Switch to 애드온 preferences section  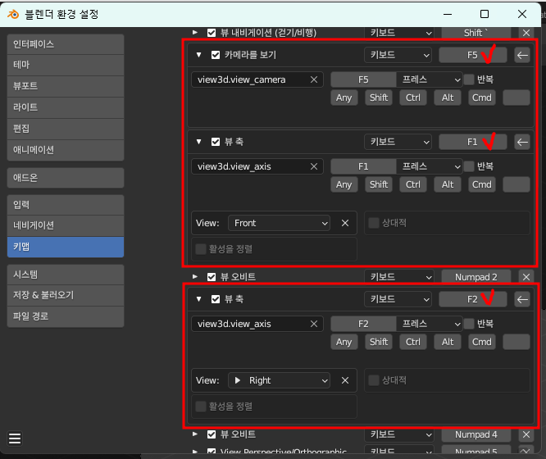pyautogui.click(x=66, y=178)
